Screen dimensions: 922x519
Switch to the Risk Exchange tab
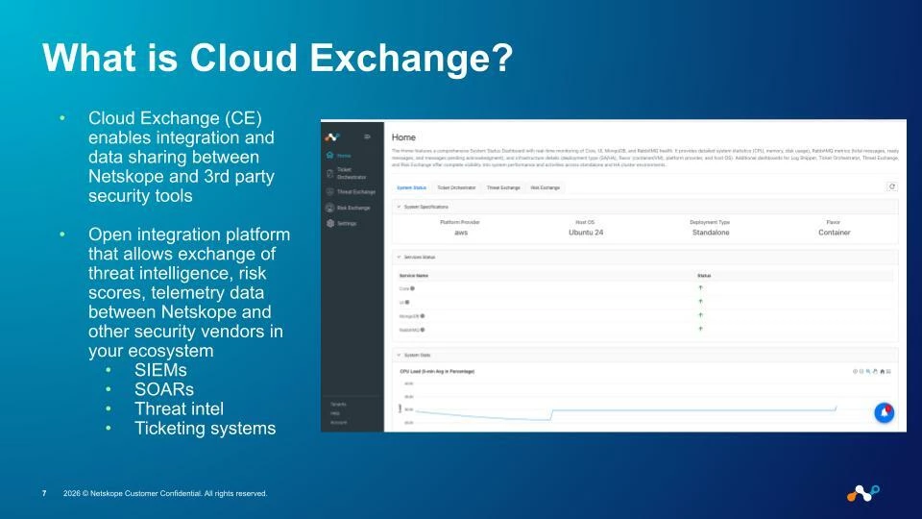coord(546,187)
